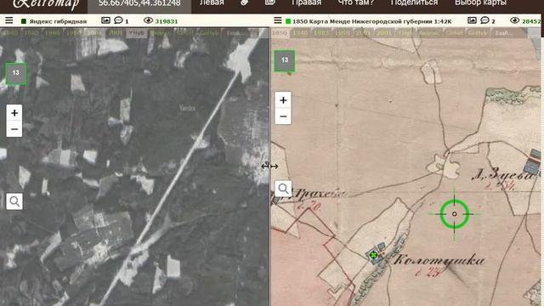Click the green marker near Колотушки
Viewport: 544px width, 306px height.
coord(373,255)
